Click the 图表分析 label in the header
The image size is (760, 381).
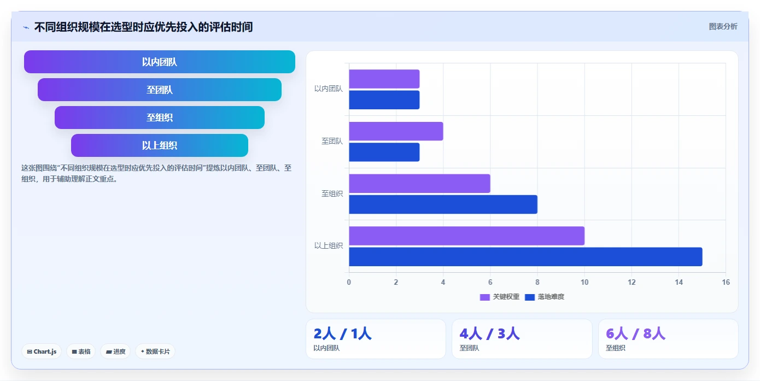(x=723, y=26)
